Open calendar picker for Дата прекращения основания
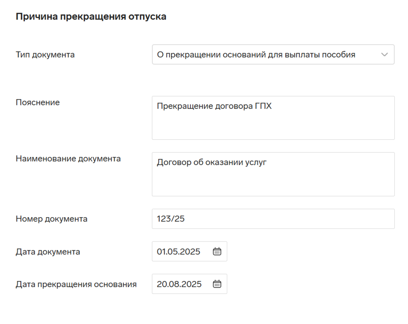Image resolution: width=408 pixels, height=324 pixels. coord(217,284)
